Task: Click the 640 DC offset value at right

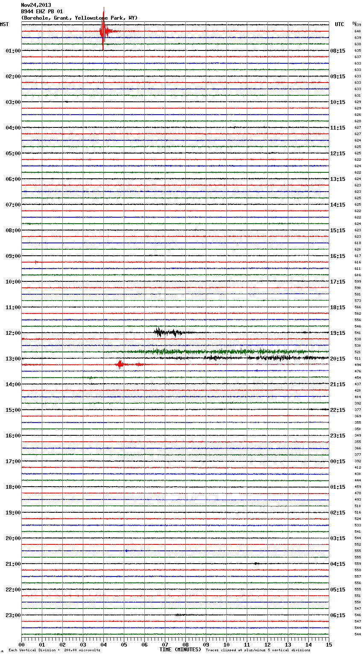Action: 357,31
